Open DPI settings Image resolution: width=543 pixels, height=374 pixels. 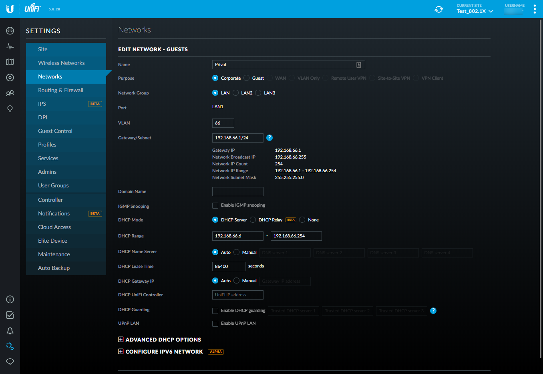[66, 118]
